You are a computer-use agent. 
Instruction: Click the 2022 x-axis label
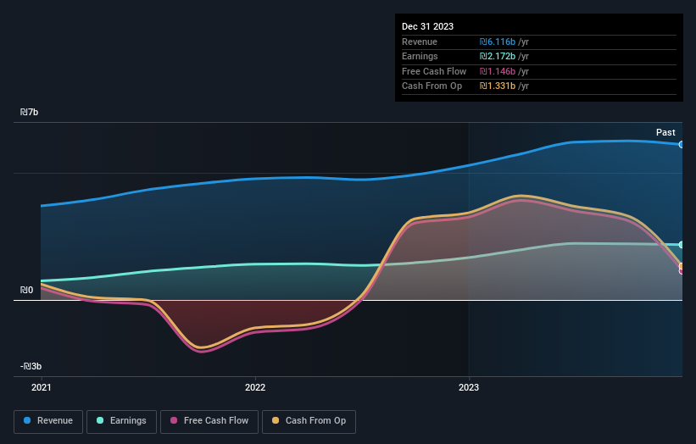255,388
